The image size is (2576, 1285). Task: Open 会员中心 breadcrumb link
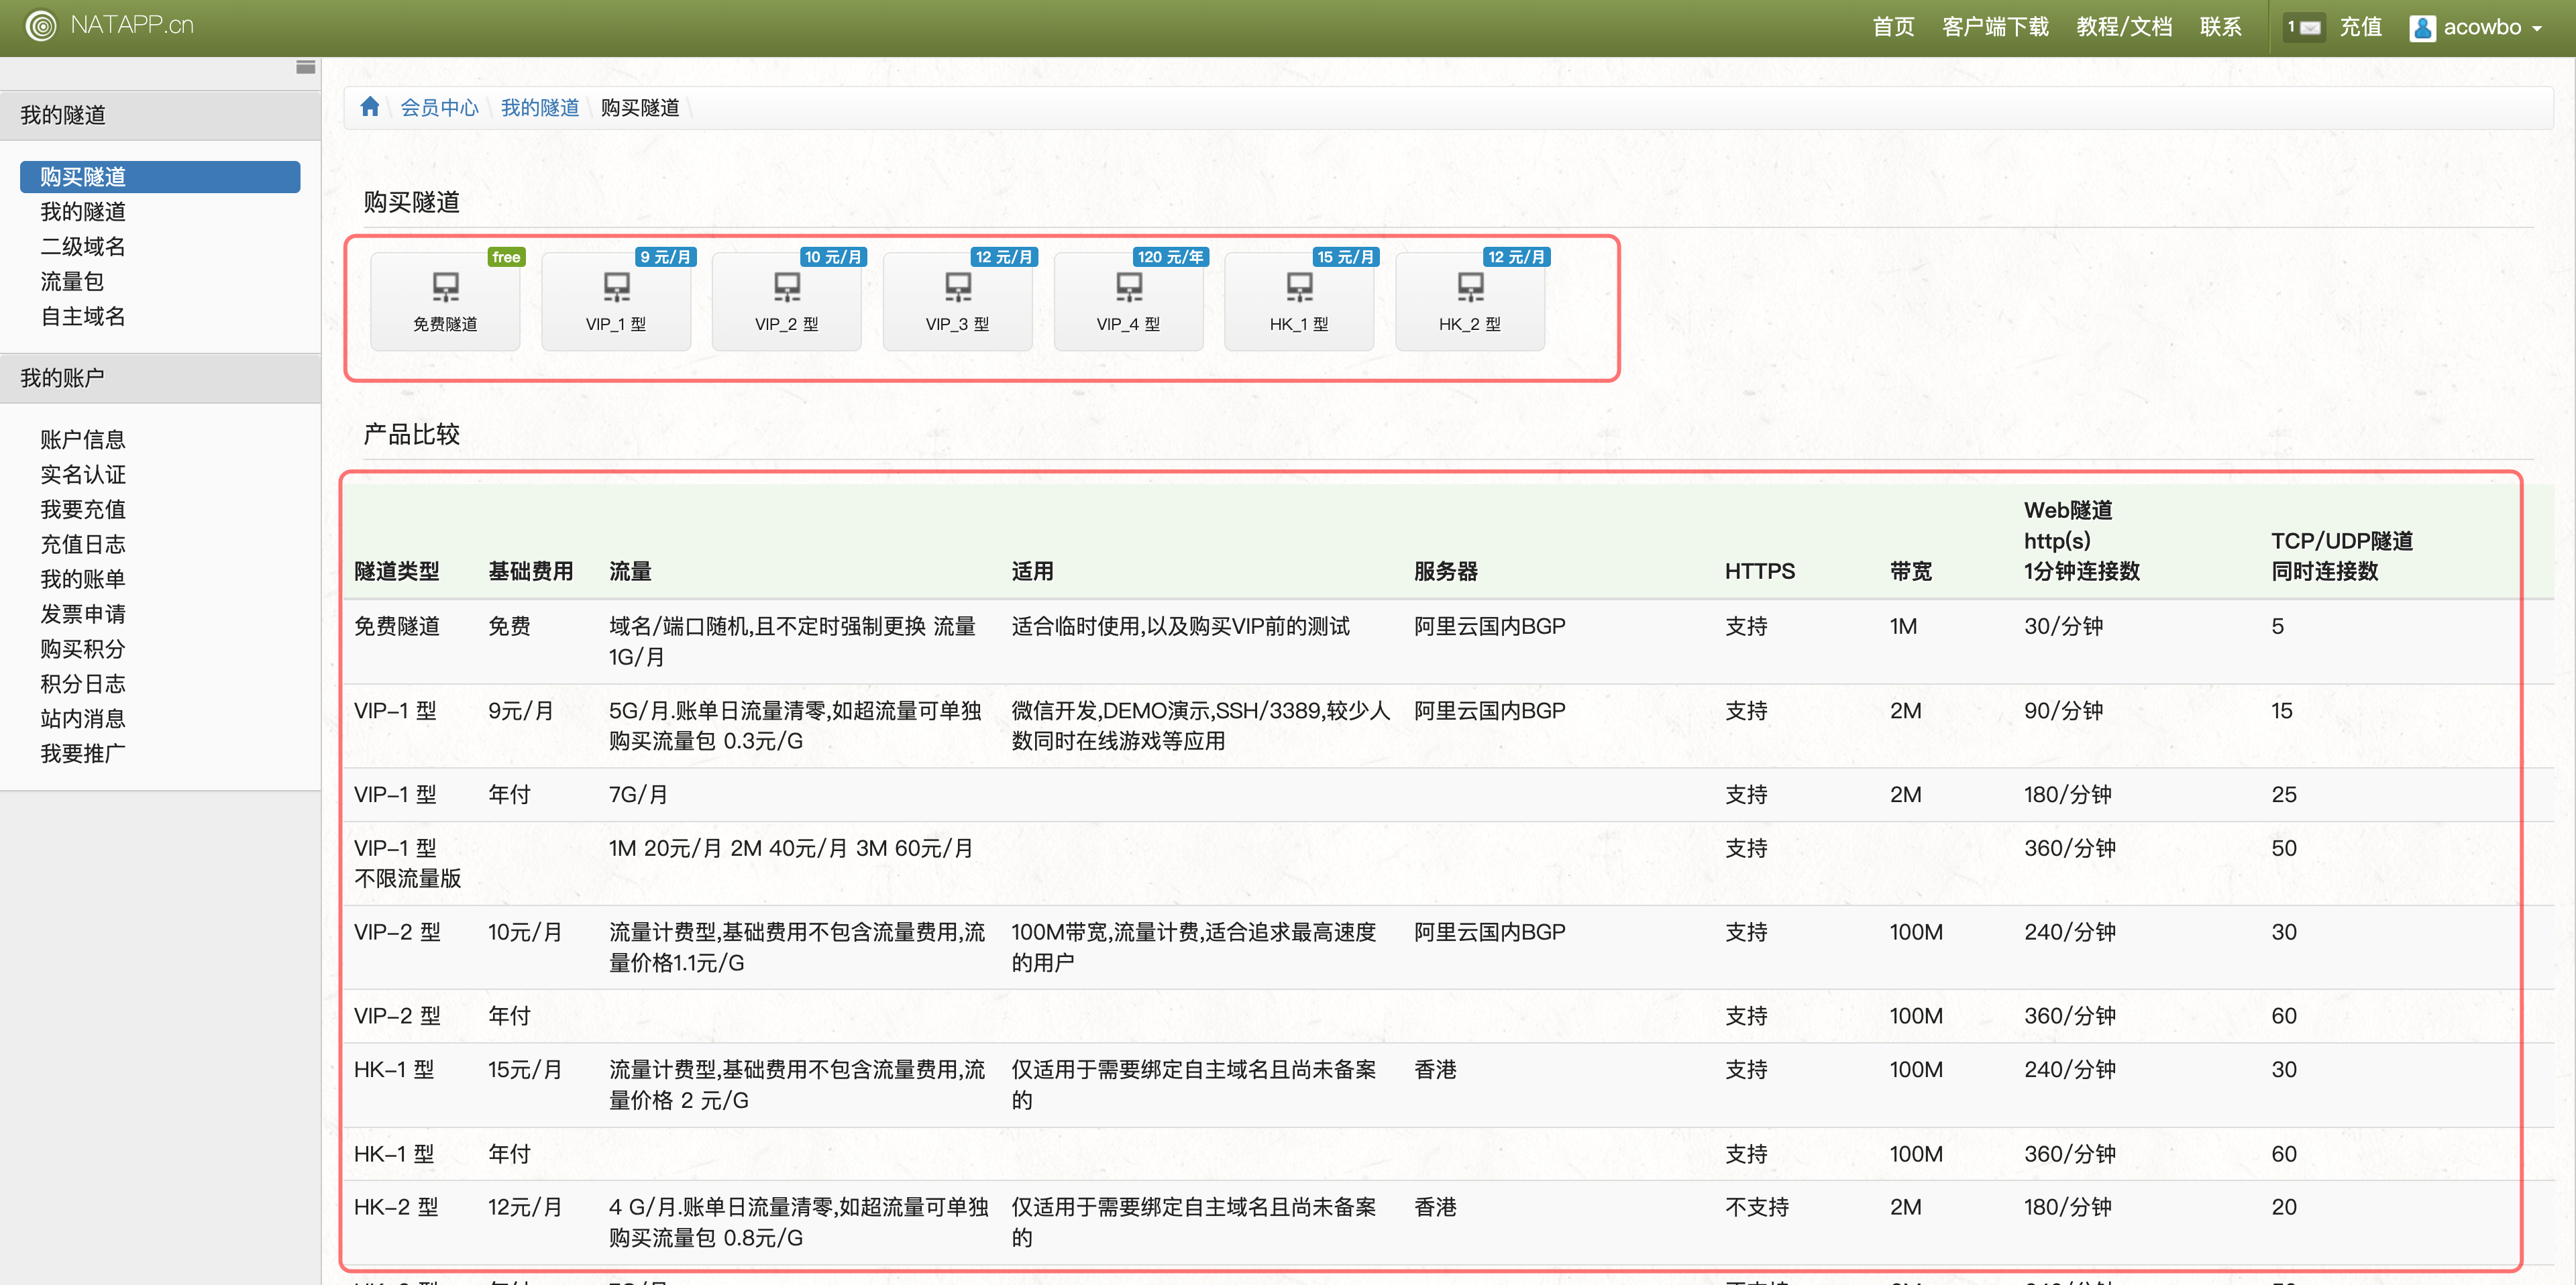click(x=439, y=107)
